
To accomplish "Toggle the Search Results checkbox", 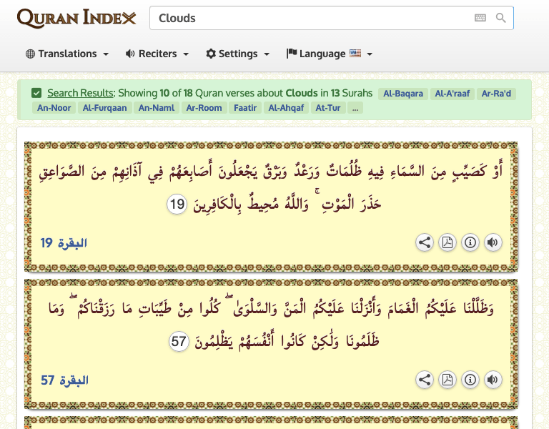I will [x=36, y=93].
